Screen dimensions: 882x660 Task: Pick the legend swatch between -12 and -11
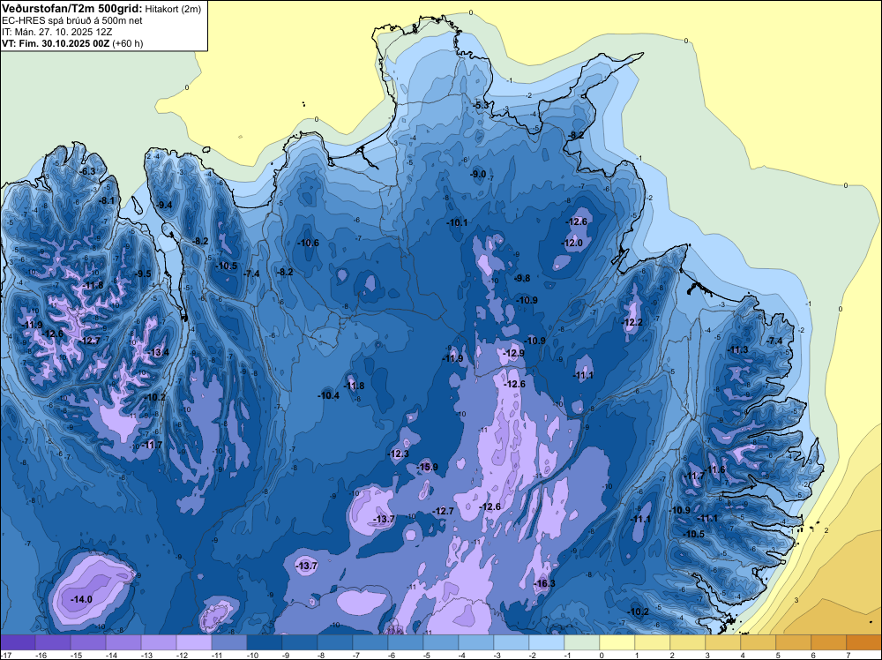(194, 642)
